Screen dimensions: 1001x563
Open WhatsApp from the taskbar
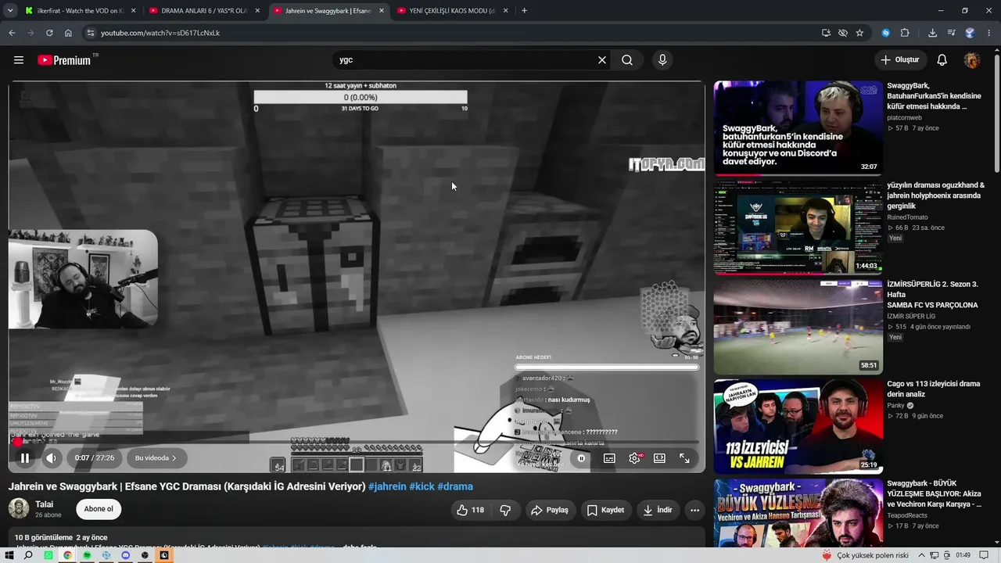pos(48,555)
